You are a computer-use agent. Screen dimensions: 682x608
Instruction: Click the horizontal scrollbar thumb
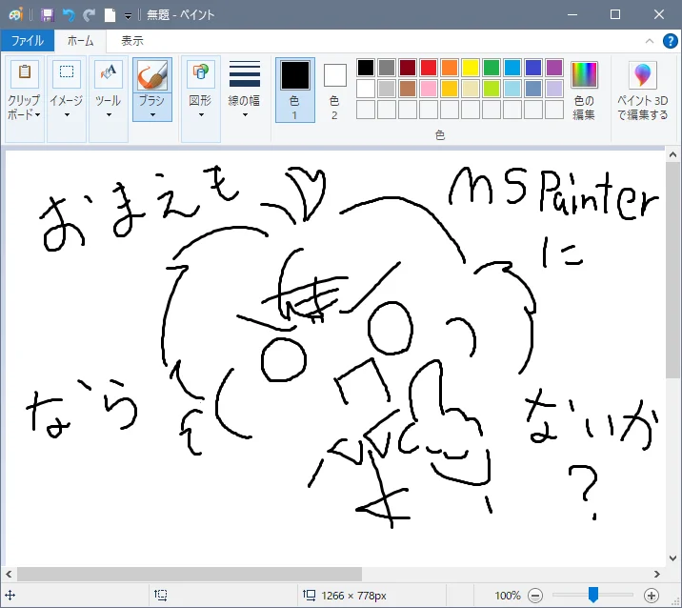[190, 574]
